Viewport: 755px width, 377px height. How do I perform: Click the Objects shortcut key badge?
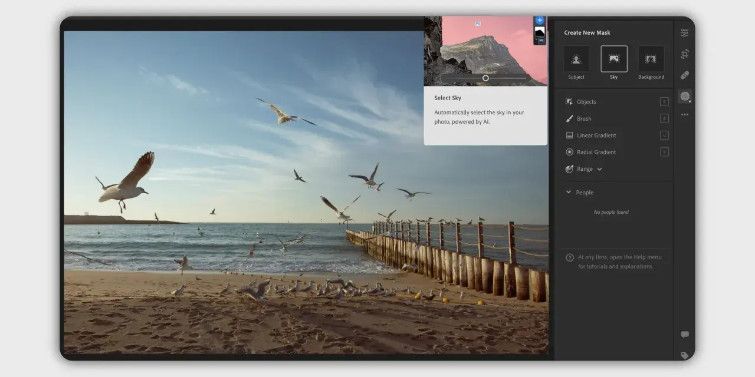[664, 102]
